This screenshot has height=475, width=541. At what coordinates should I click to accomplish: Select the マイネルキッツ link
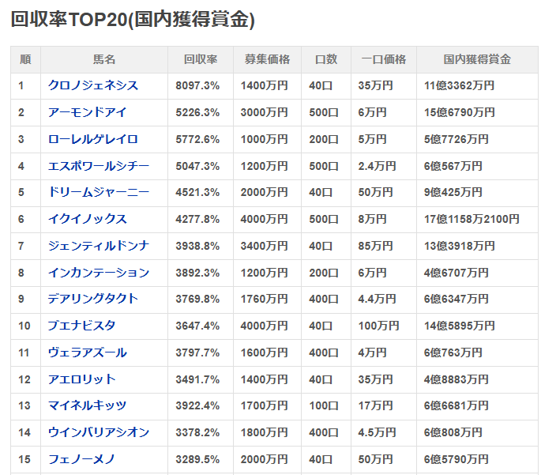(87, 405)
